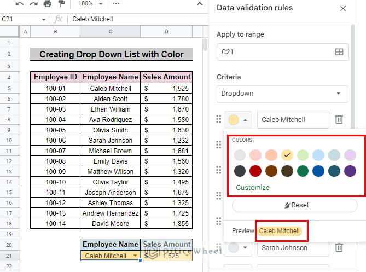
Task: Pick the dark teal color swatch
Action: (x=334, y=171)
